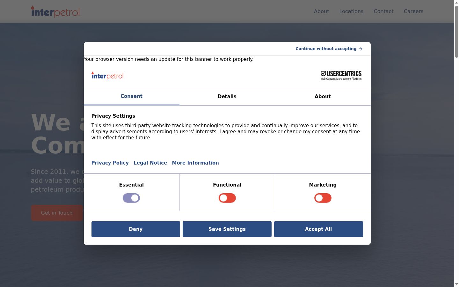Image resolution: width=459 pixels, height=287 pixels.
Task: Open the Privacy Policy link
Action: click(110, 163)
